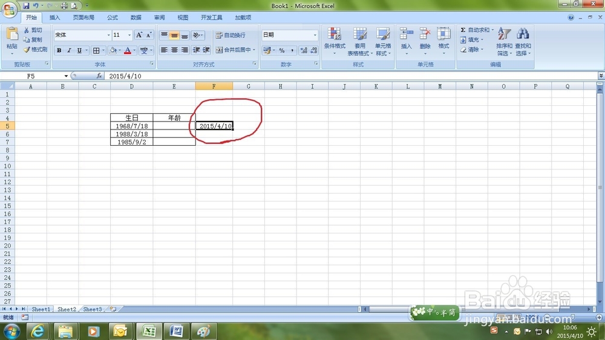
Task: Center text horizontally
Action: pos(174,50)
